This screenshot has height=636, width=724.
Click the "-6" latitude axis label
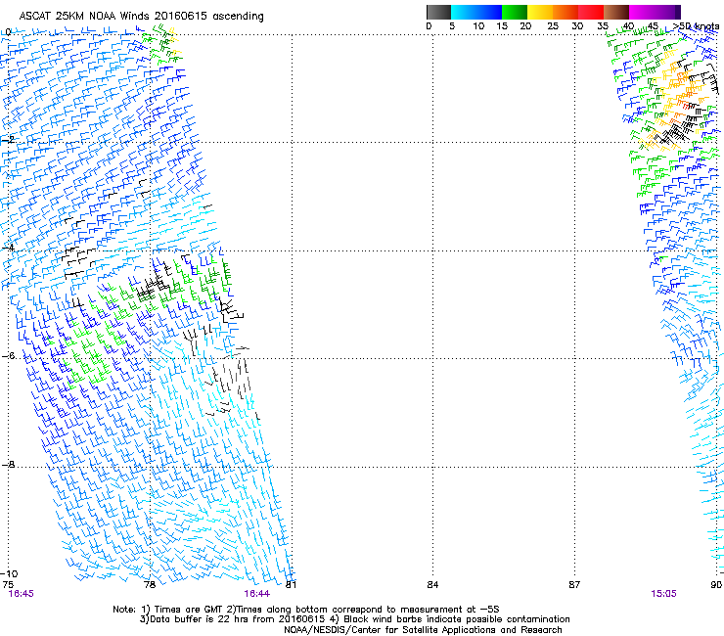8,355
